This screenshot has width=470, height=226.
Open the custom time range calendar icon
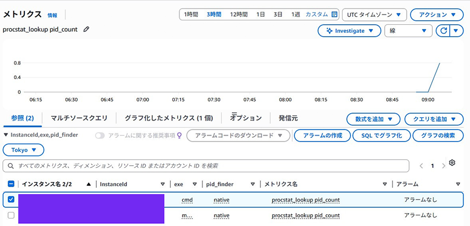334,15
